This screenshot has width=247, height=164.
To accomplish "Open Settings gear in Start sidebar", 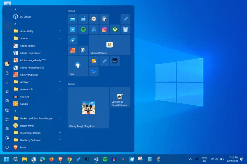I will pyautogui.click(x=7, y=129).
